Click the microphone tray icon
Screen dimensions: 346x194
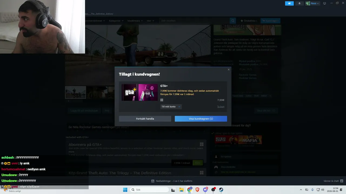pos(312,190)
